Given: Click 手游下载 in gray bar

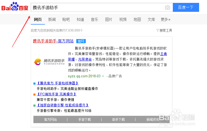Looking at the screenshot, I should tap(84, 119).
